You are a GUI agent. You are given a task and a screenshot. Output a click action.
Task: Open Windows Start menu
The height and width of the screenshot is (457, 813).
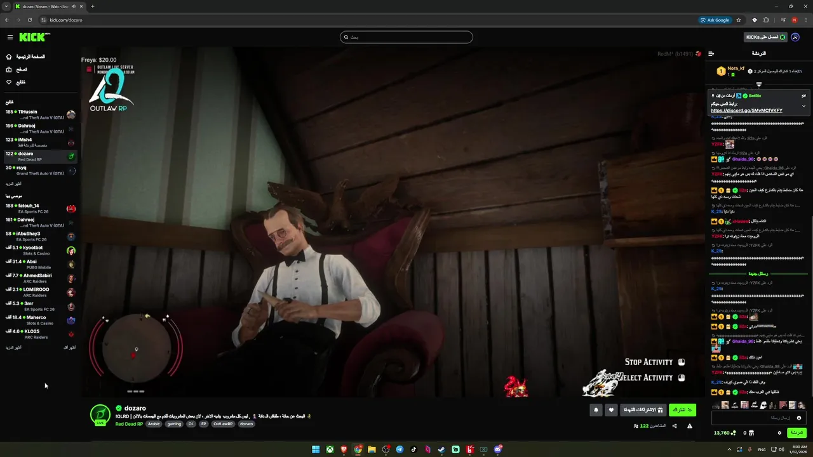(316, 449)
